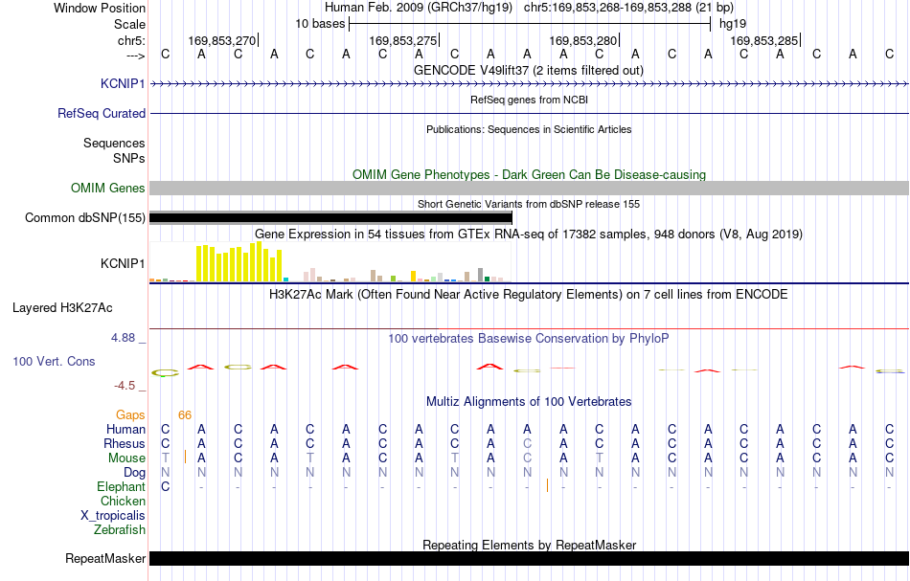The height and width of the screenshot is (581, 910).
Task: Click the KCNIP1 gene track label
Action: pyautogui.click(x=123, y=83)
